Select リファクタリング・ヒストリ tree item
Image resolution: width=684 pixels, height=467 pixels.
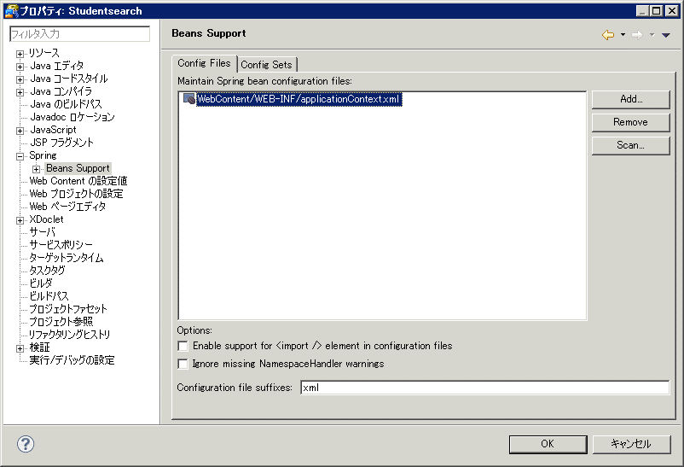pyautogui.click(x=70, y=334)
